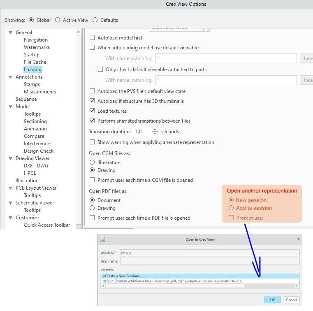Image resolution: width=313 pixels, height=311 pixels.
Task: Open Compare options under Model
Action: [34, 136]
